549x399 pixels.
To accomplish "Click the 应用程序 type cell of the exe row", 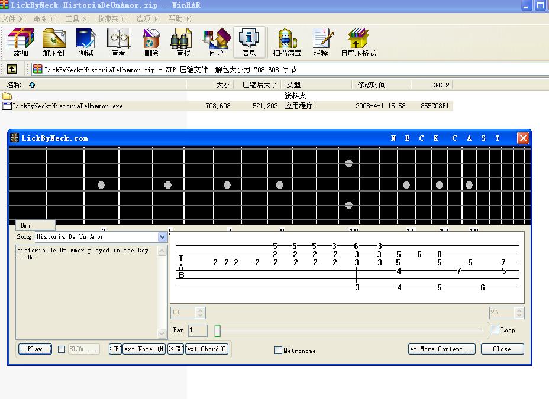I will tap(299, 106).
